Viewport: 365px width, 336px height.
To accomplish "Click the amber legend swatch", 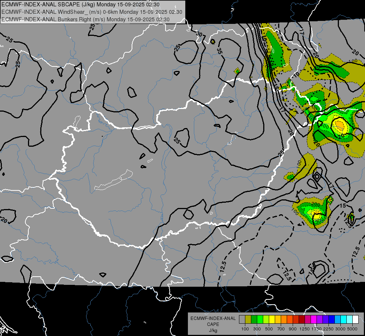I will tap(278, 320).
